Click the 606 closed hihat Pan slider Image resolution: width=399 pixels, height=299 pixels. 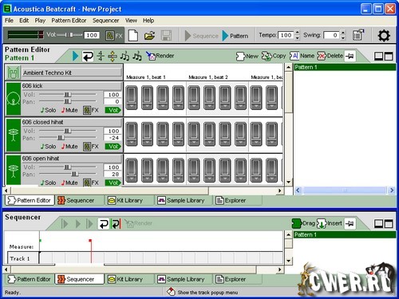[x=68, y=138]
